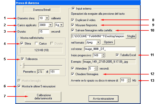Enable the Carico checkbox
Viewport: 156px width, 104px height.
[36, 43]
